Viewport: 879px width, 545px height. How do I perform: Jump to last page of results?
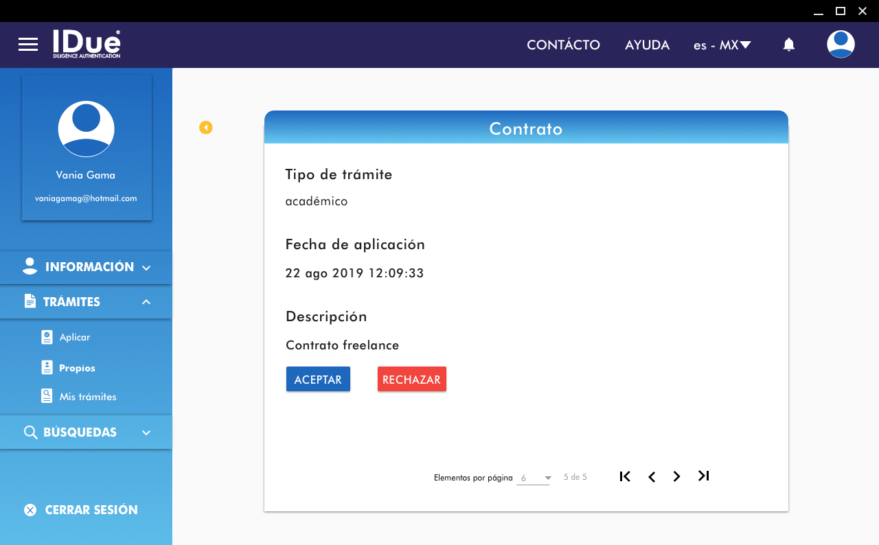point(703,476)
